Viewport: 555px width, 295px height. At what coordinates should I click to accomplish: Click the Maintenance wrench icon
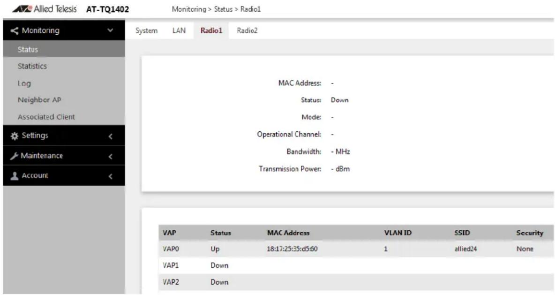pos(14,156)
